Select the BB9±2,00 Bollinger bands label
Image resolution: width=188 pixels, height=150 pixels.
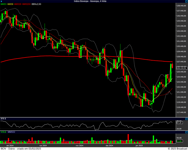pyautogui.click(x=36, y=4)
